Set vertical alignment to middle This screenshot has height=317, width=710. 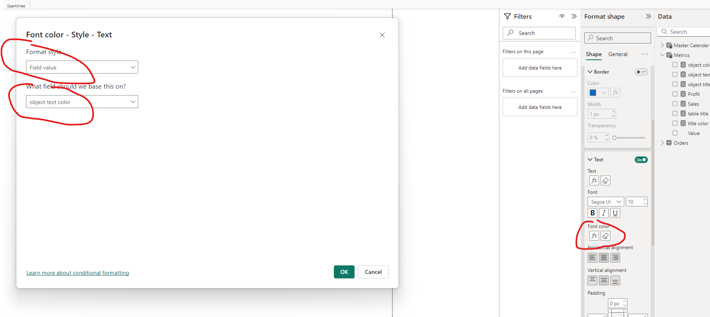tap(604, 280)
